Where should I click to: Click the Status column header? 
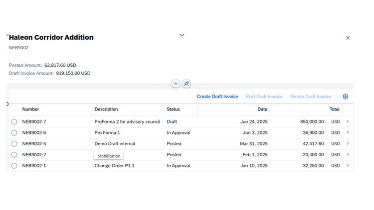pyautogui.click(x=173, y=109)
